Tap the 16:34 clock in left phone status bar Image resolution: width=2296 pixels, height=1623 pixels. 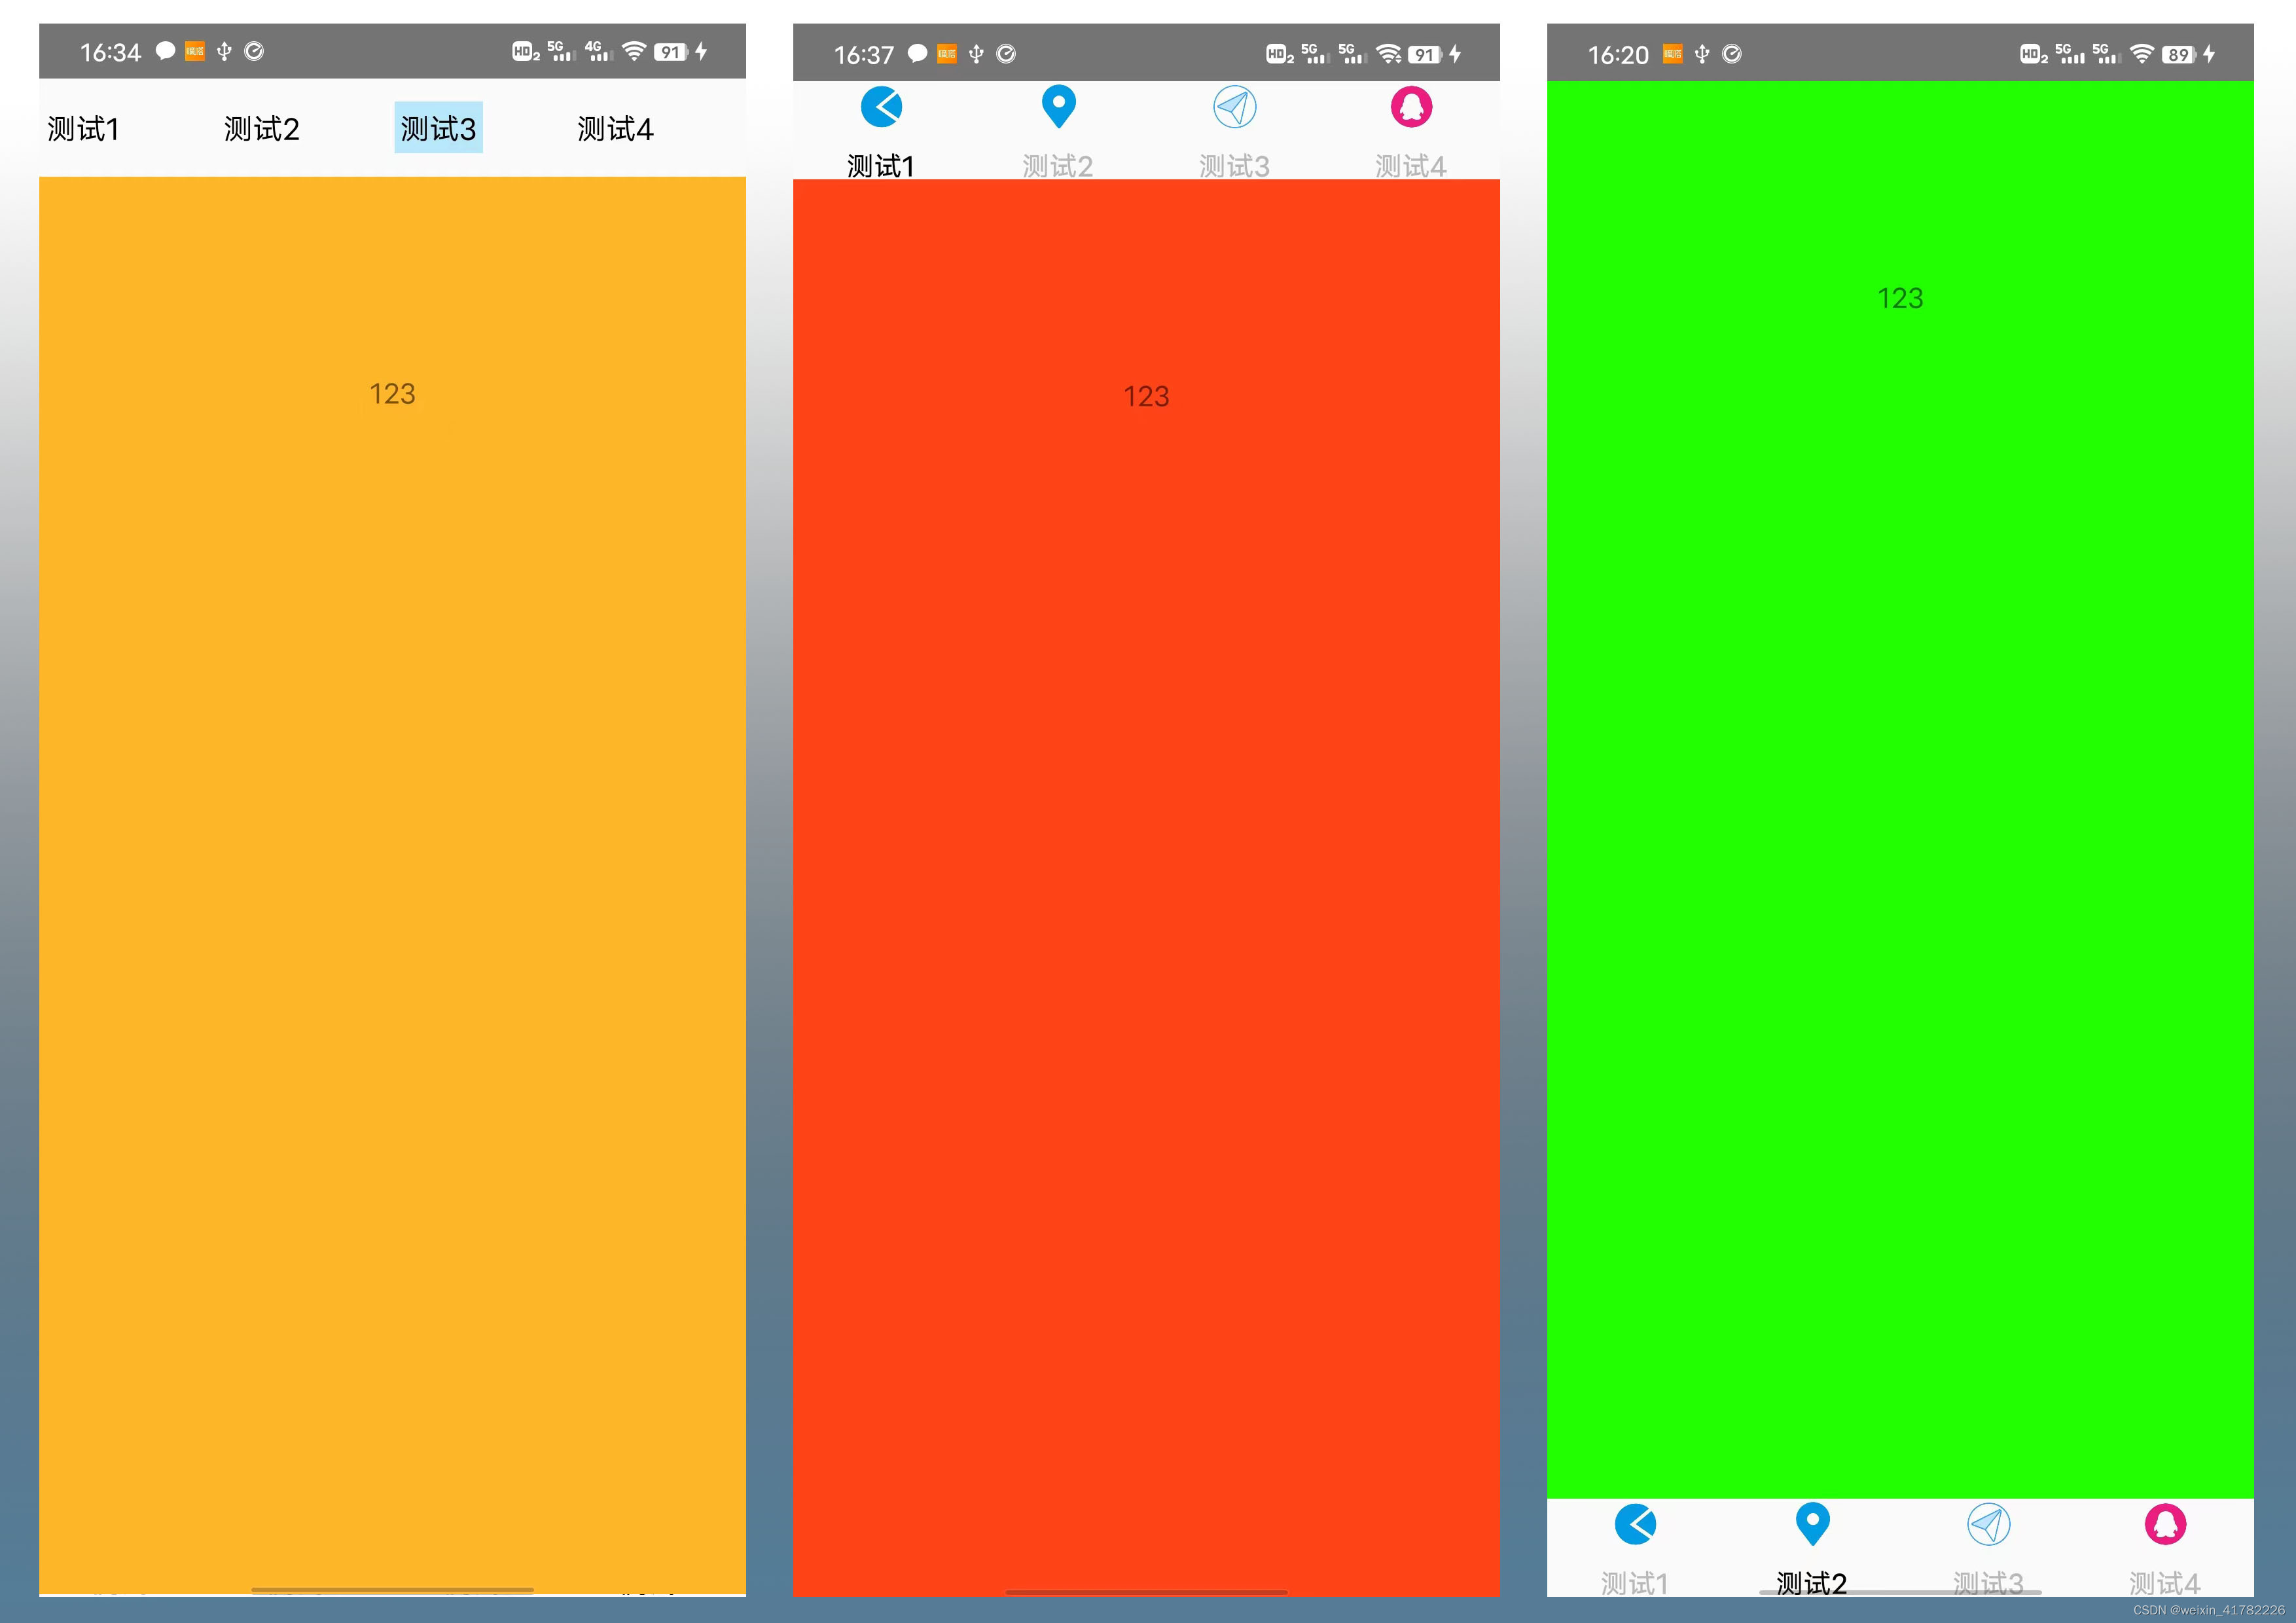tap(111, 52)
